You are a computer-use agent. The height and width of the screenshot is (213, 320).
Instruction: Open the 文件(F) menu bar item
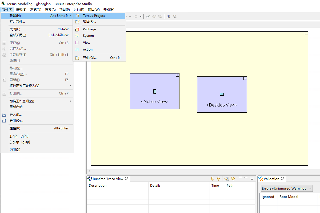coord(7,10)
